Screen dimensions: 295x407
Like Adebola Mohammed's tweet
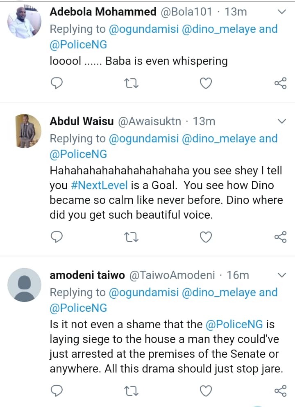pyautogui.click(x=206, y=83)
